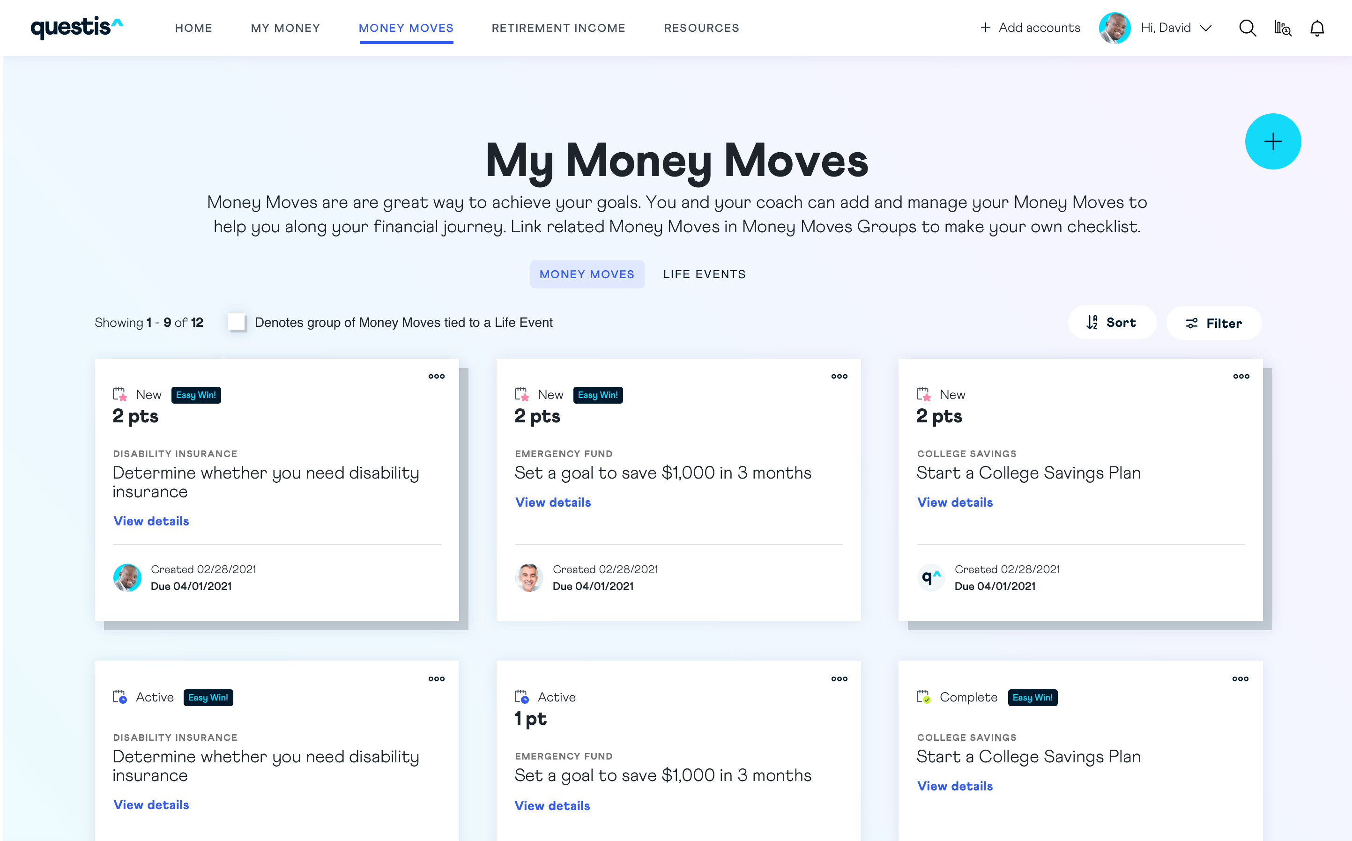Image resolution: width=1352 pixels, height=841 pixels.
Task: Open more options on Complete College Savings card
Action: pos(1240,679)
